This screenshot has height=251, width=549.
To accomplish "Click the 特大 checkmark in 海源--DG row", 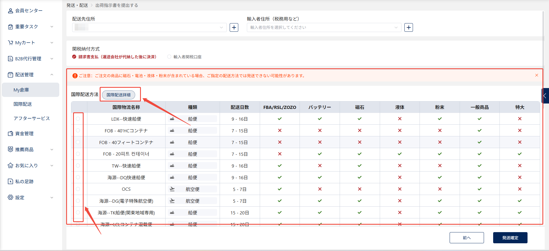I will [x=520, y=201].
